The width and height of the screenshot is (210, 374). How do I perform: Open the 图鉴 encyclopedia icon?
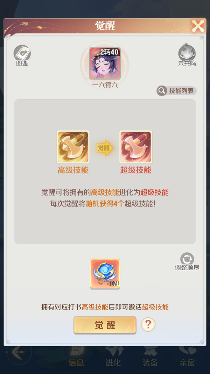pyautogui.click(x=22, y=55)
